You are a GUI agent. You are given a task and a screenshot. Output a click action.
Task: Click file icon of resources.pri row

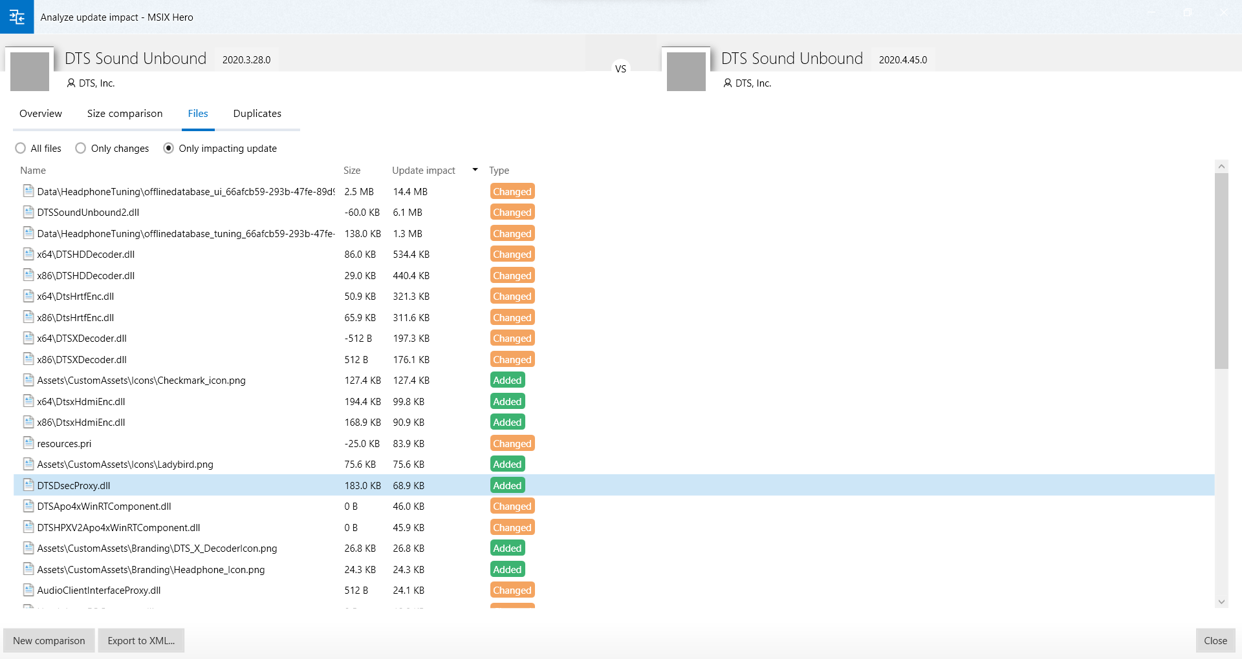tap(28, 443)
